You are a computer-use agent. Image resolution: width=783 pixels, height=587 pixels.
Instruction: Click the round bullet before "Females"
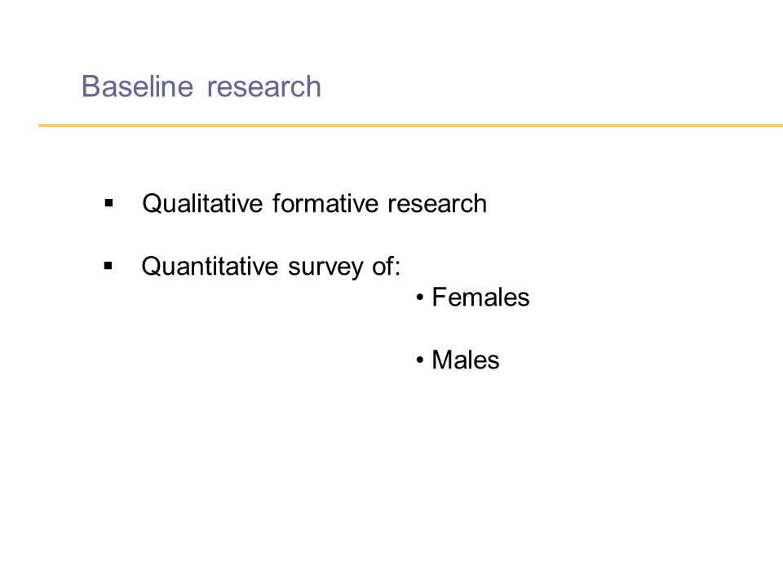tap(420, 298)
